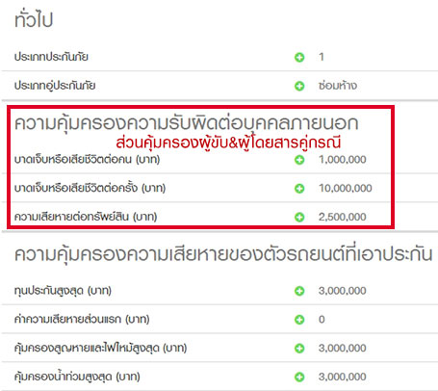Click the 2,500,000 value
This screenshot has height=391, width=438.
[343, 217]
